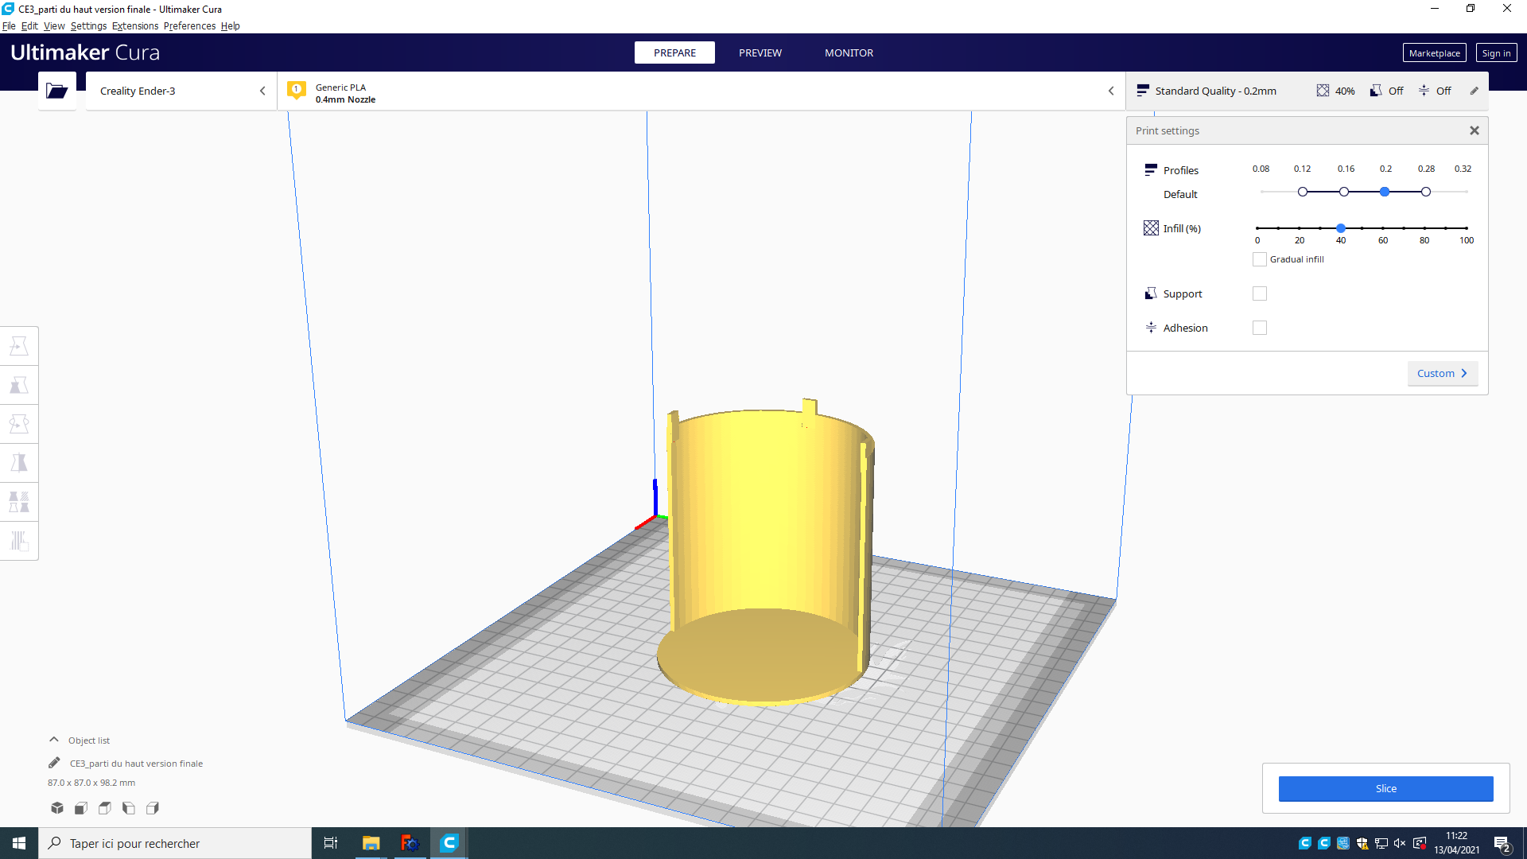
Task: Open the File menu
Action: click(9, 25)
